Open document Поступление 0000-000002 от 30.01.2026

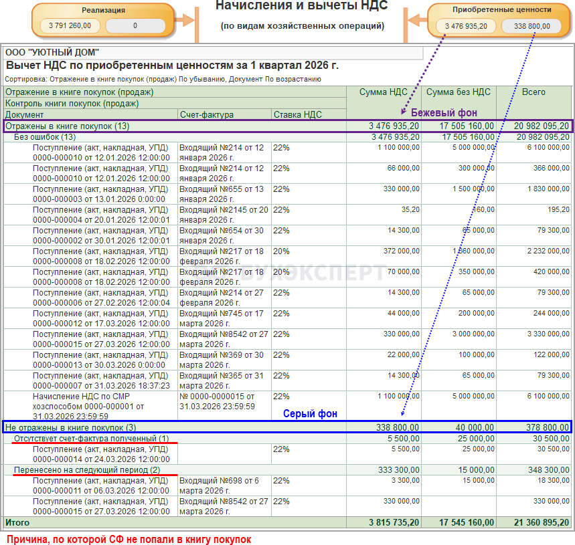[x=101, y=235]
